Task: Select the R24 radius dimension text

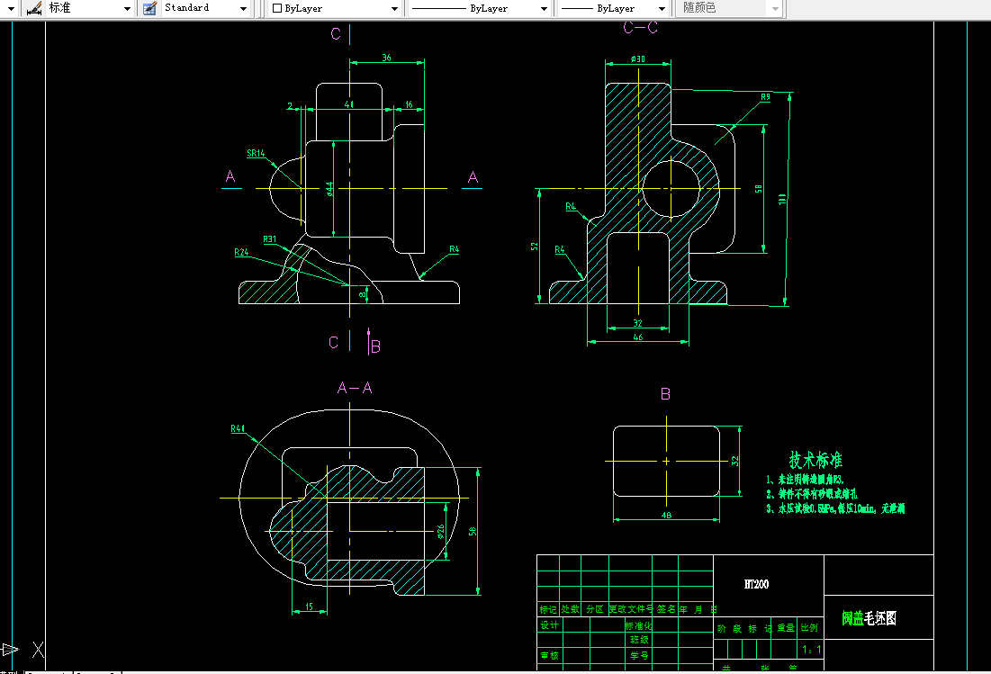Action: click(241, 252)
